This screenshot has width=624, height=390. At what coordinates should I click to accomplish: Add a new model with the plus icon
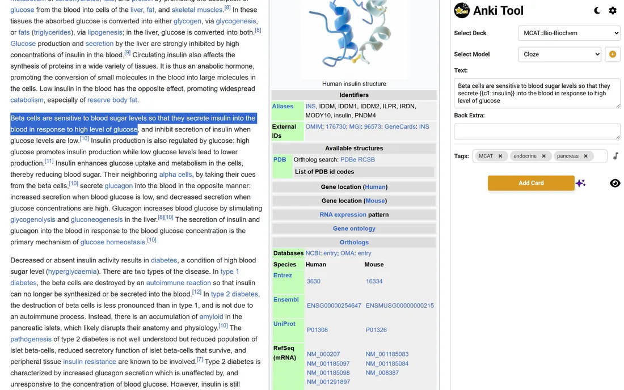pyautogui.click(x=613, y=54)
